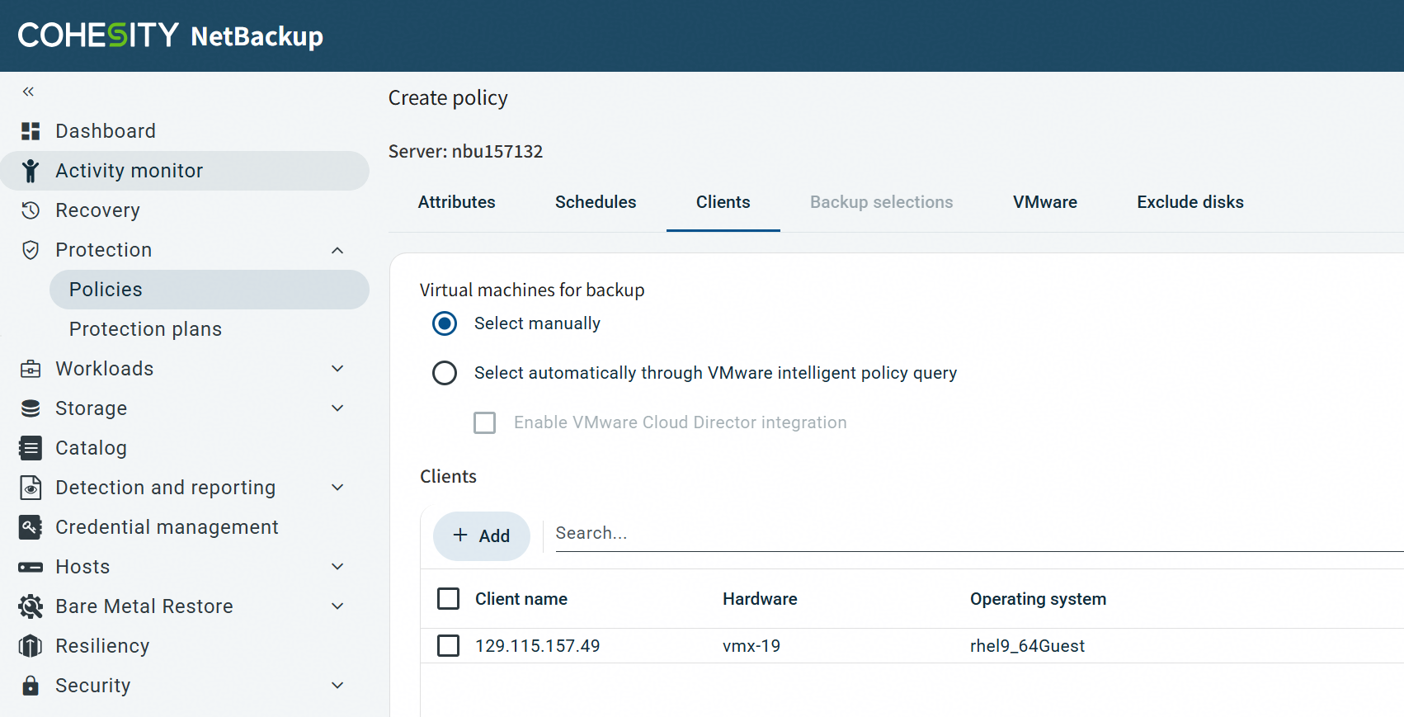Expand the Hosts menu chevron
Image resolution: width=1404 pixels, height=717 pixels.
(x=337, y=567)
